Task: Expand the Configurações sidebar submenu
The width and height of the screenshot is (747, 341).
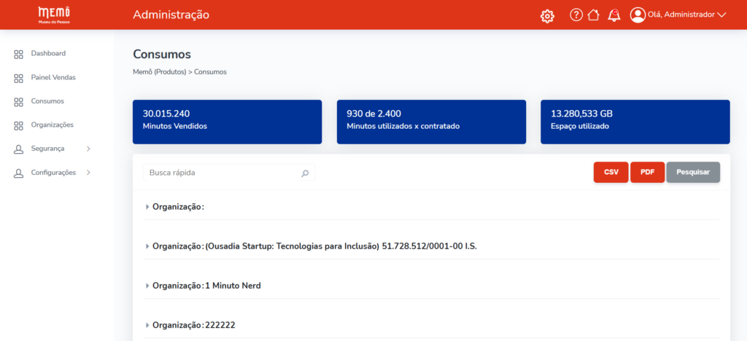Action: (x=88, y=173)
